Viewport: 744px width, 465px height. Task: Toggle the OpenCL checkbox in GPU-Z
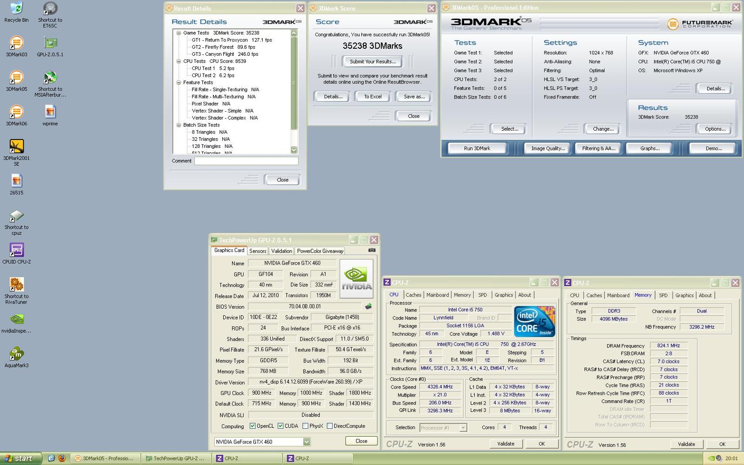252,426
